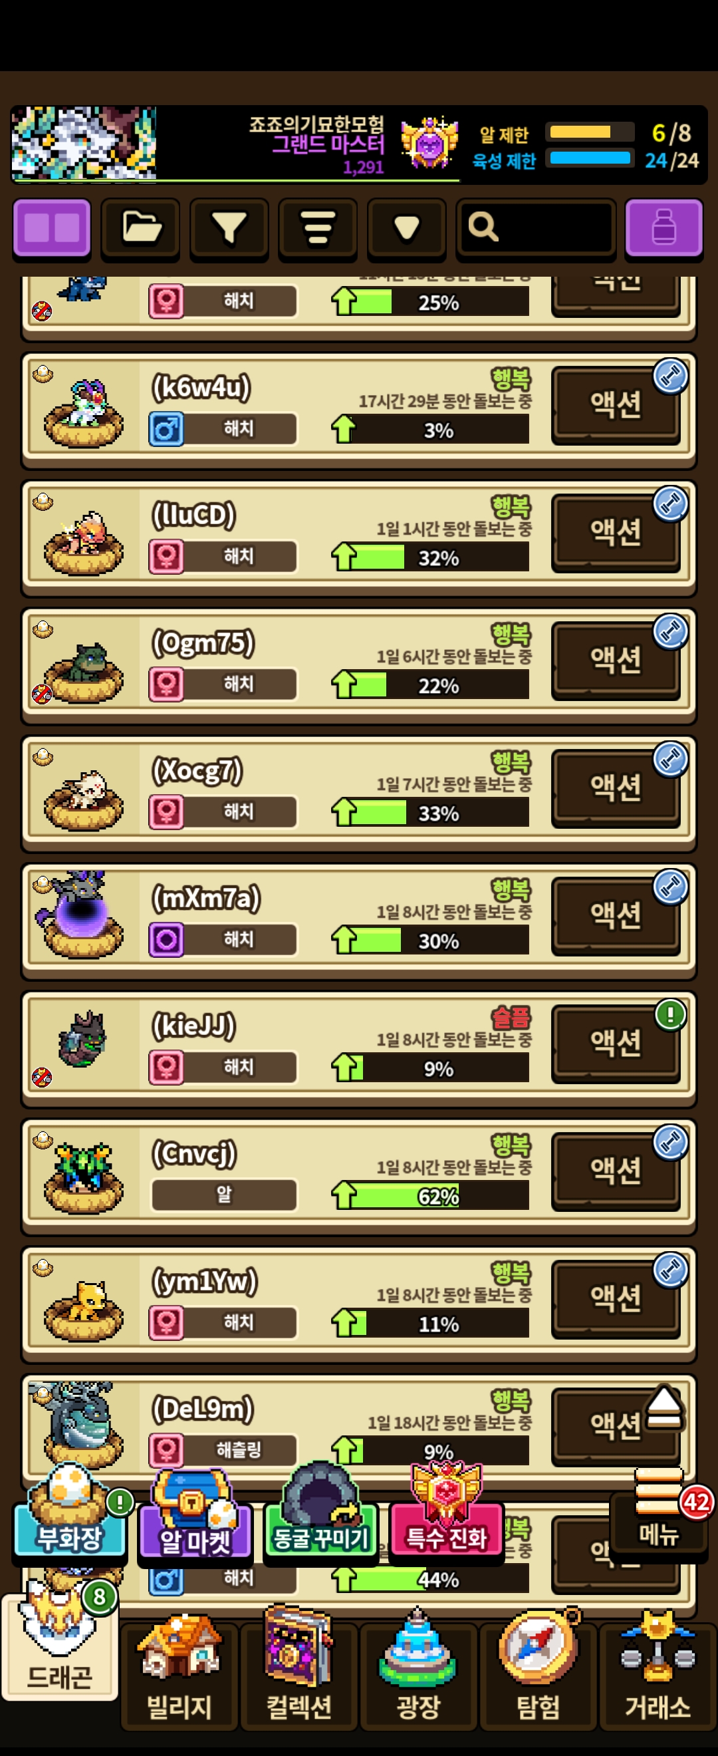Tap the 액션 button for dragon k6w4u
718x1756 pixels.
pos(616,405)
